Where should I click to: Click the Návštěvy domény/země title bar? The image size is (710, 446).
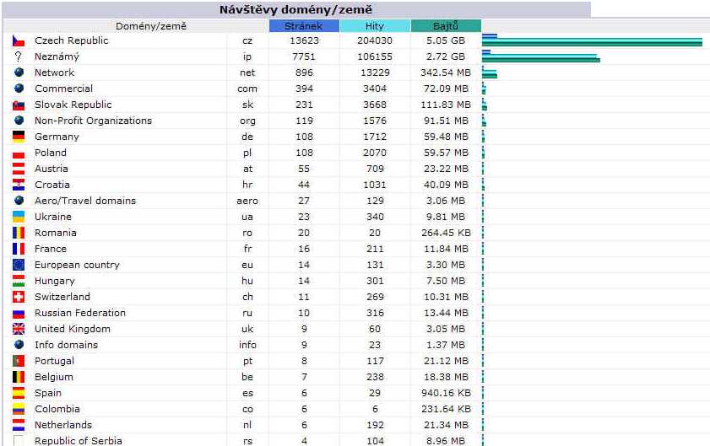point(296,9)
